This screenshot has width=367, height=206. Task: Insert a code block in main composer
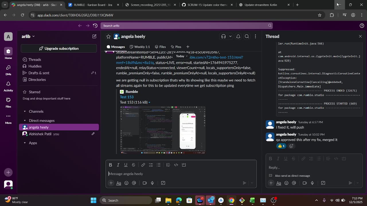184,165
